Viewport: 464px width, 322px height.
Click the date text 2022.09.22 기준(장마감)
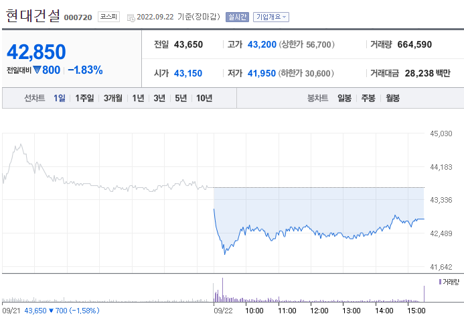179,17
